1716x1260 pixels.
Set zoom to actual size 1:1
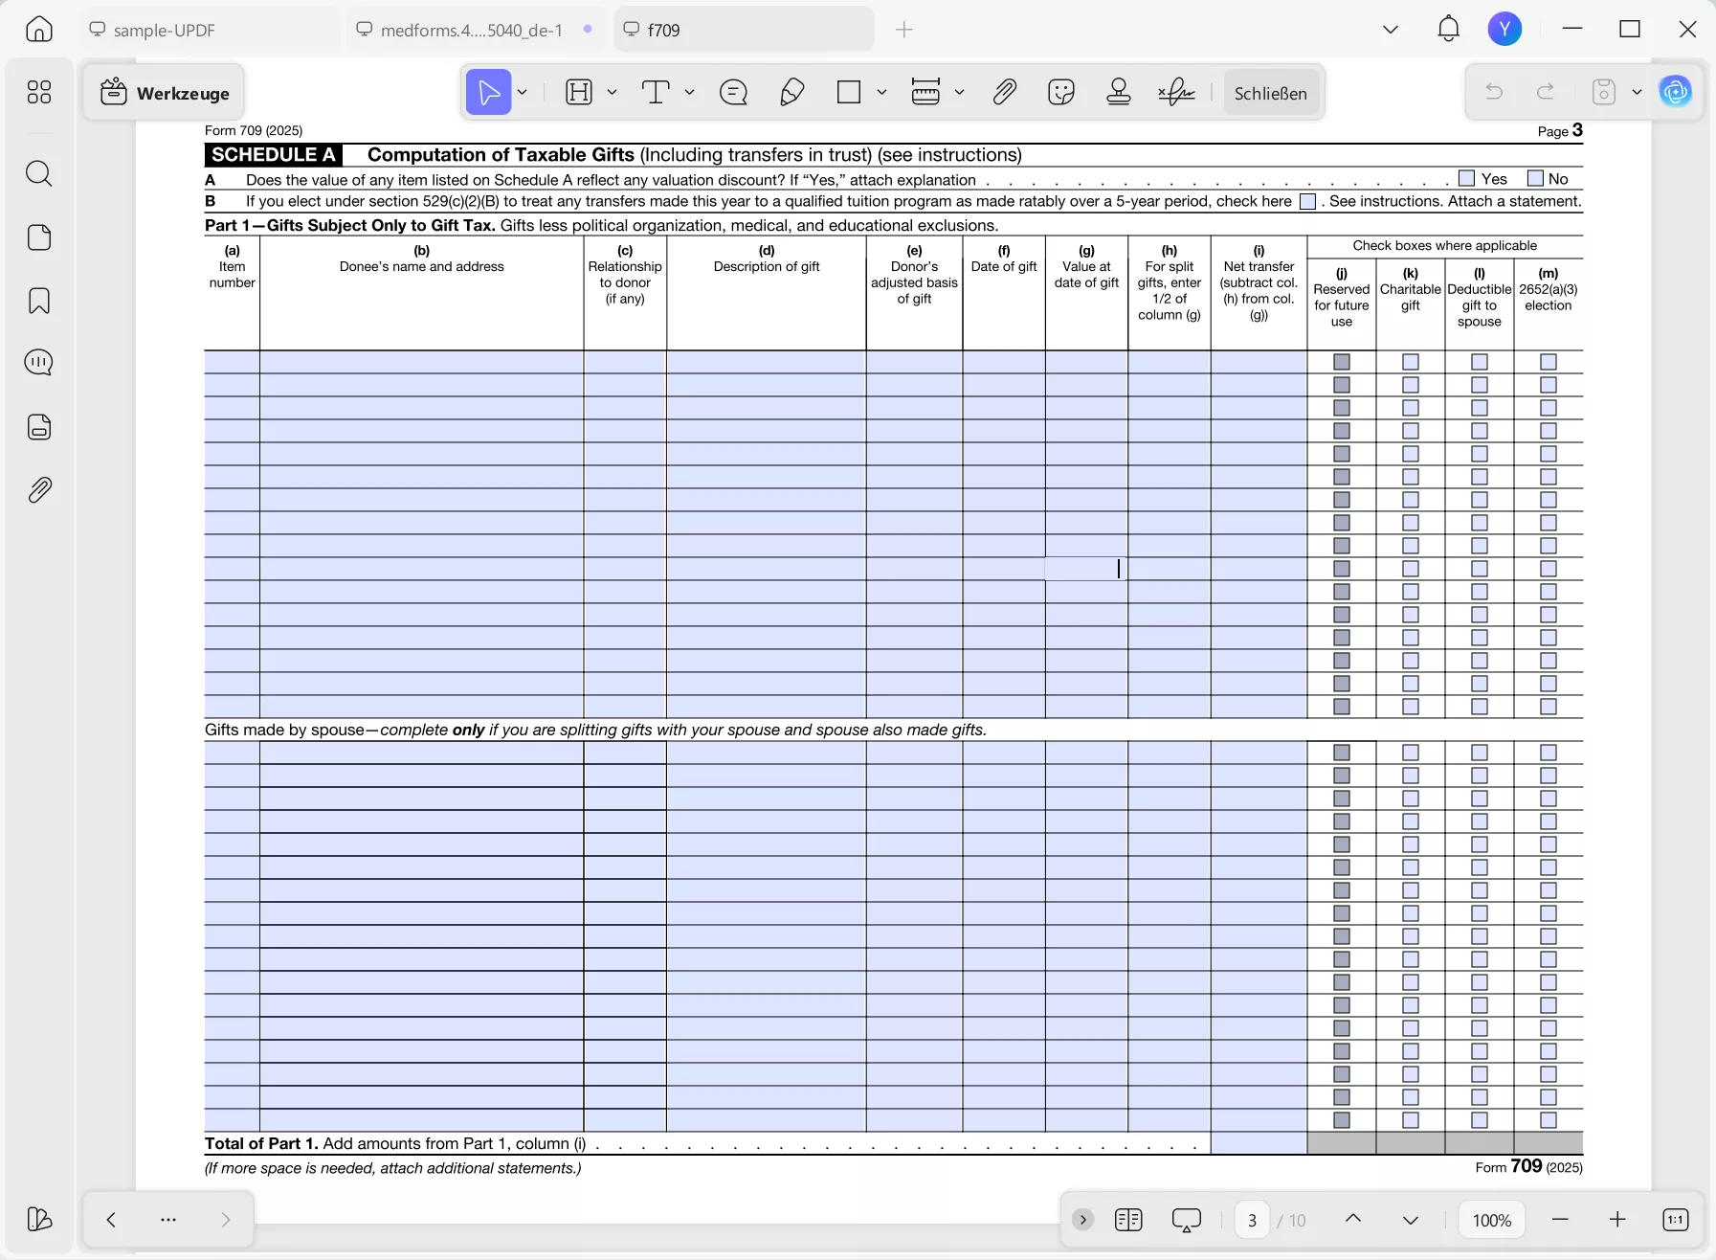(x=1675, y=1220)
